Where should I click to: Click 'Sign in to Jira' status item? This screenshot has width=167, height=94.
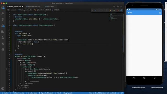click(19, 93)
